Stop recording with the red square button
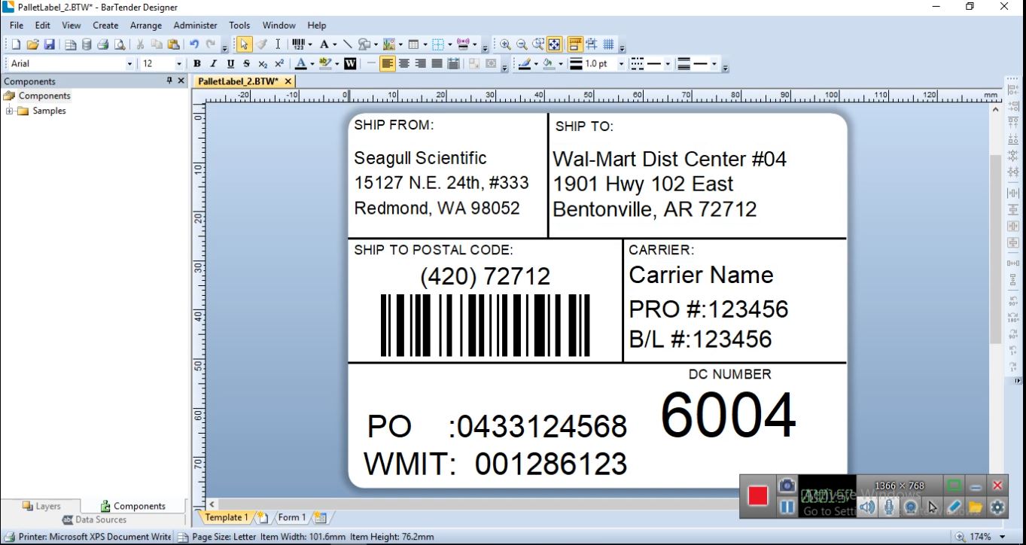Viewport: 1026px width, 545px height. click(758, 495)
